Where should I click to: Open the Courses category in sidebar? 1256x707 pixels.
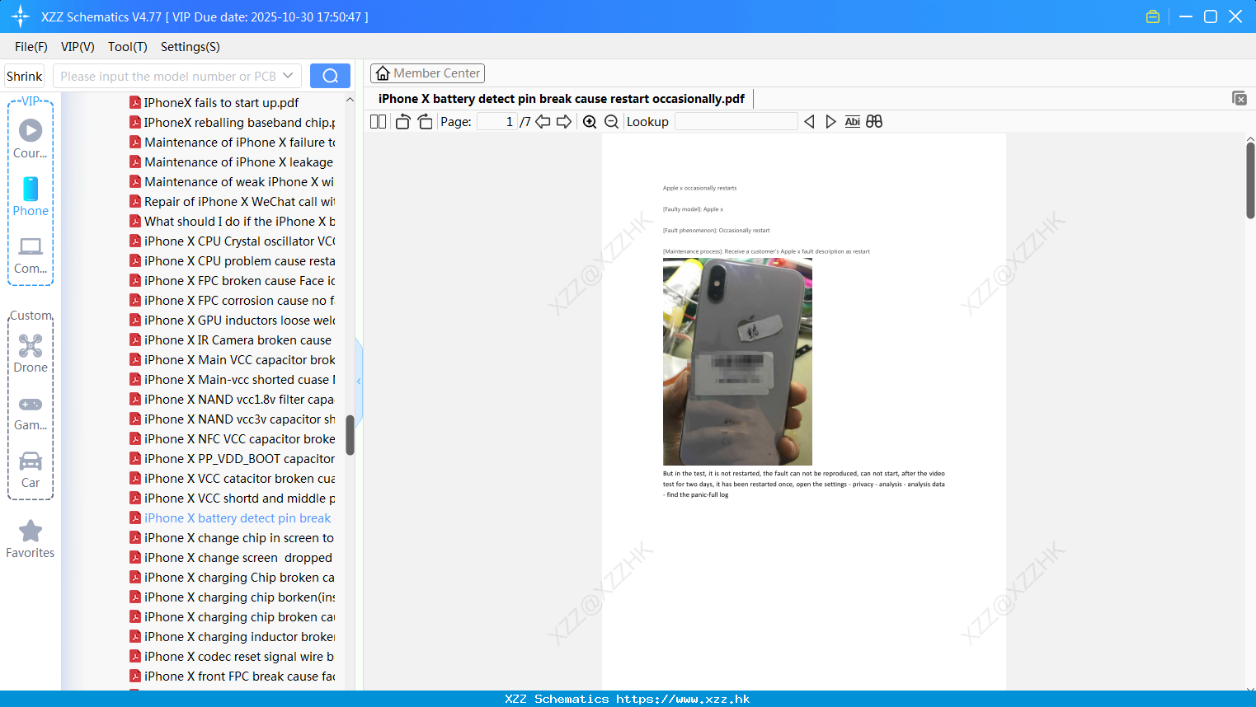coord(31,139)
